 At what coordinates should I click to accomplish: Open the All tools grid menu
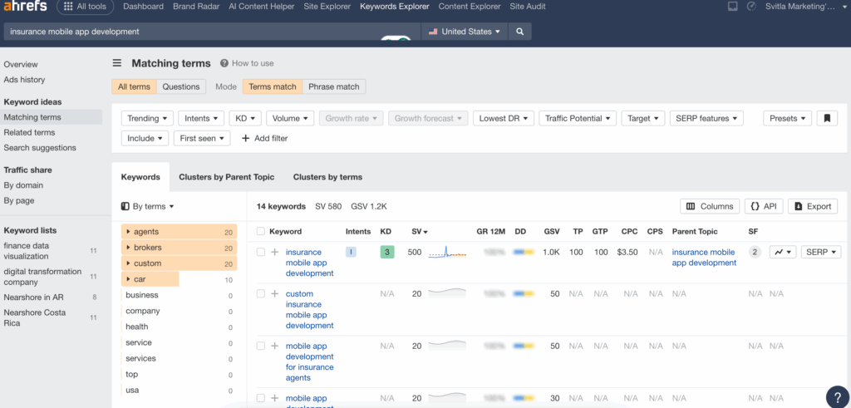tap(86, 7)
